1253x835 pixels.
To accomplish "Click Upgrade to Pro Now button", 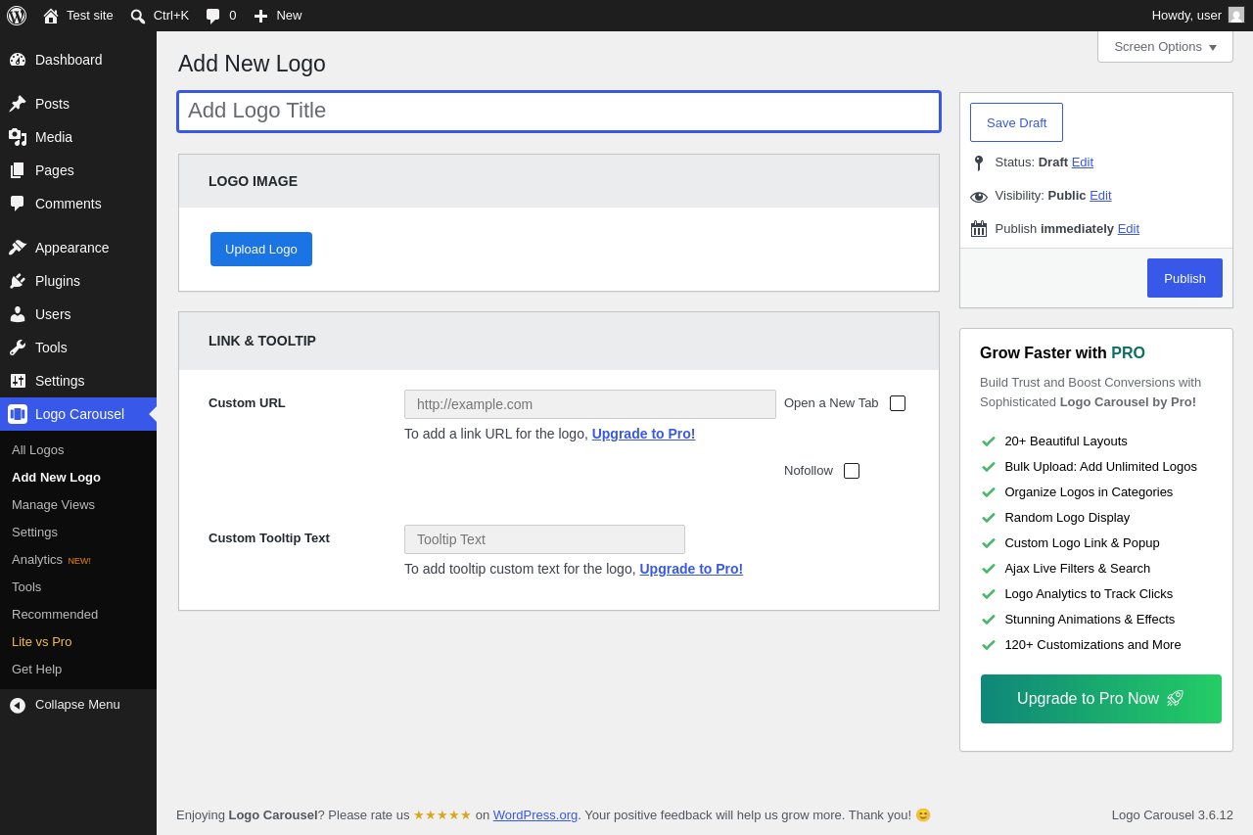I will 1101,699.
